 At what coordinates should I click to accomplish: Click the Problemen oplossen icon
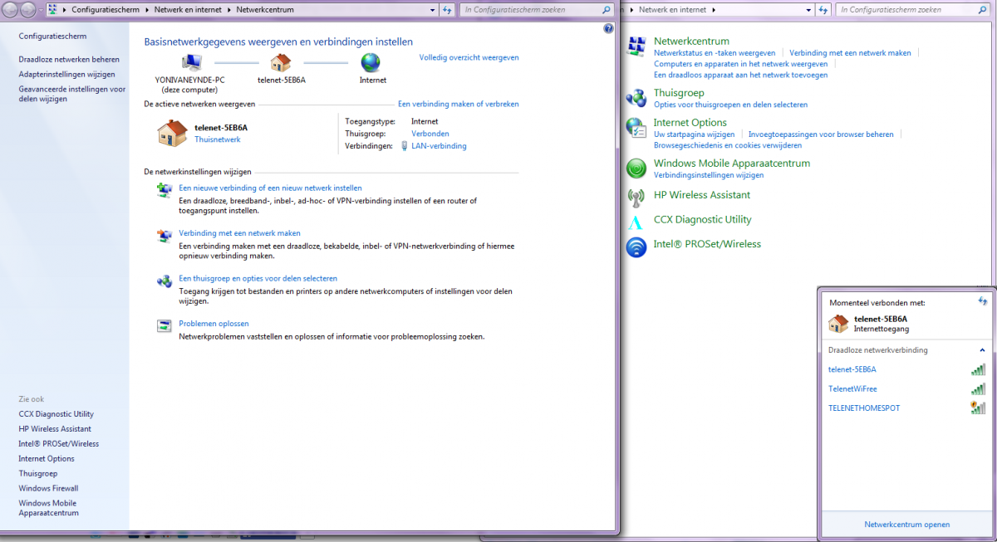coord(165,326)
